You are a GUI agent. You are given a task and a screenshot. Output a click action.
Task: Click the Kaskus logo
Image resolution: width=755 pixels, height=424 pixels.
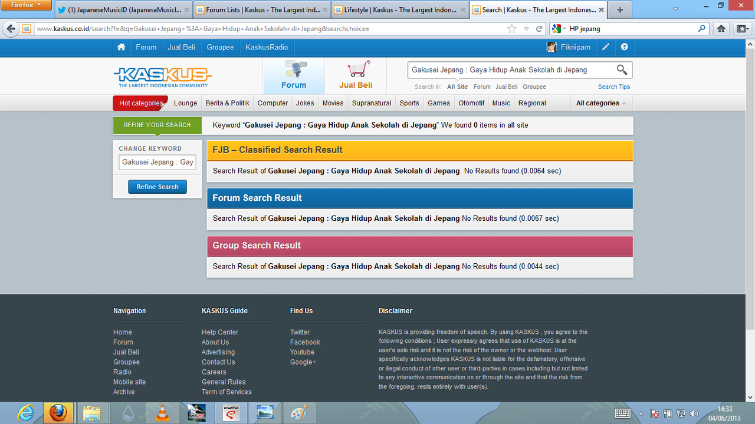click(x=163, y=77)
